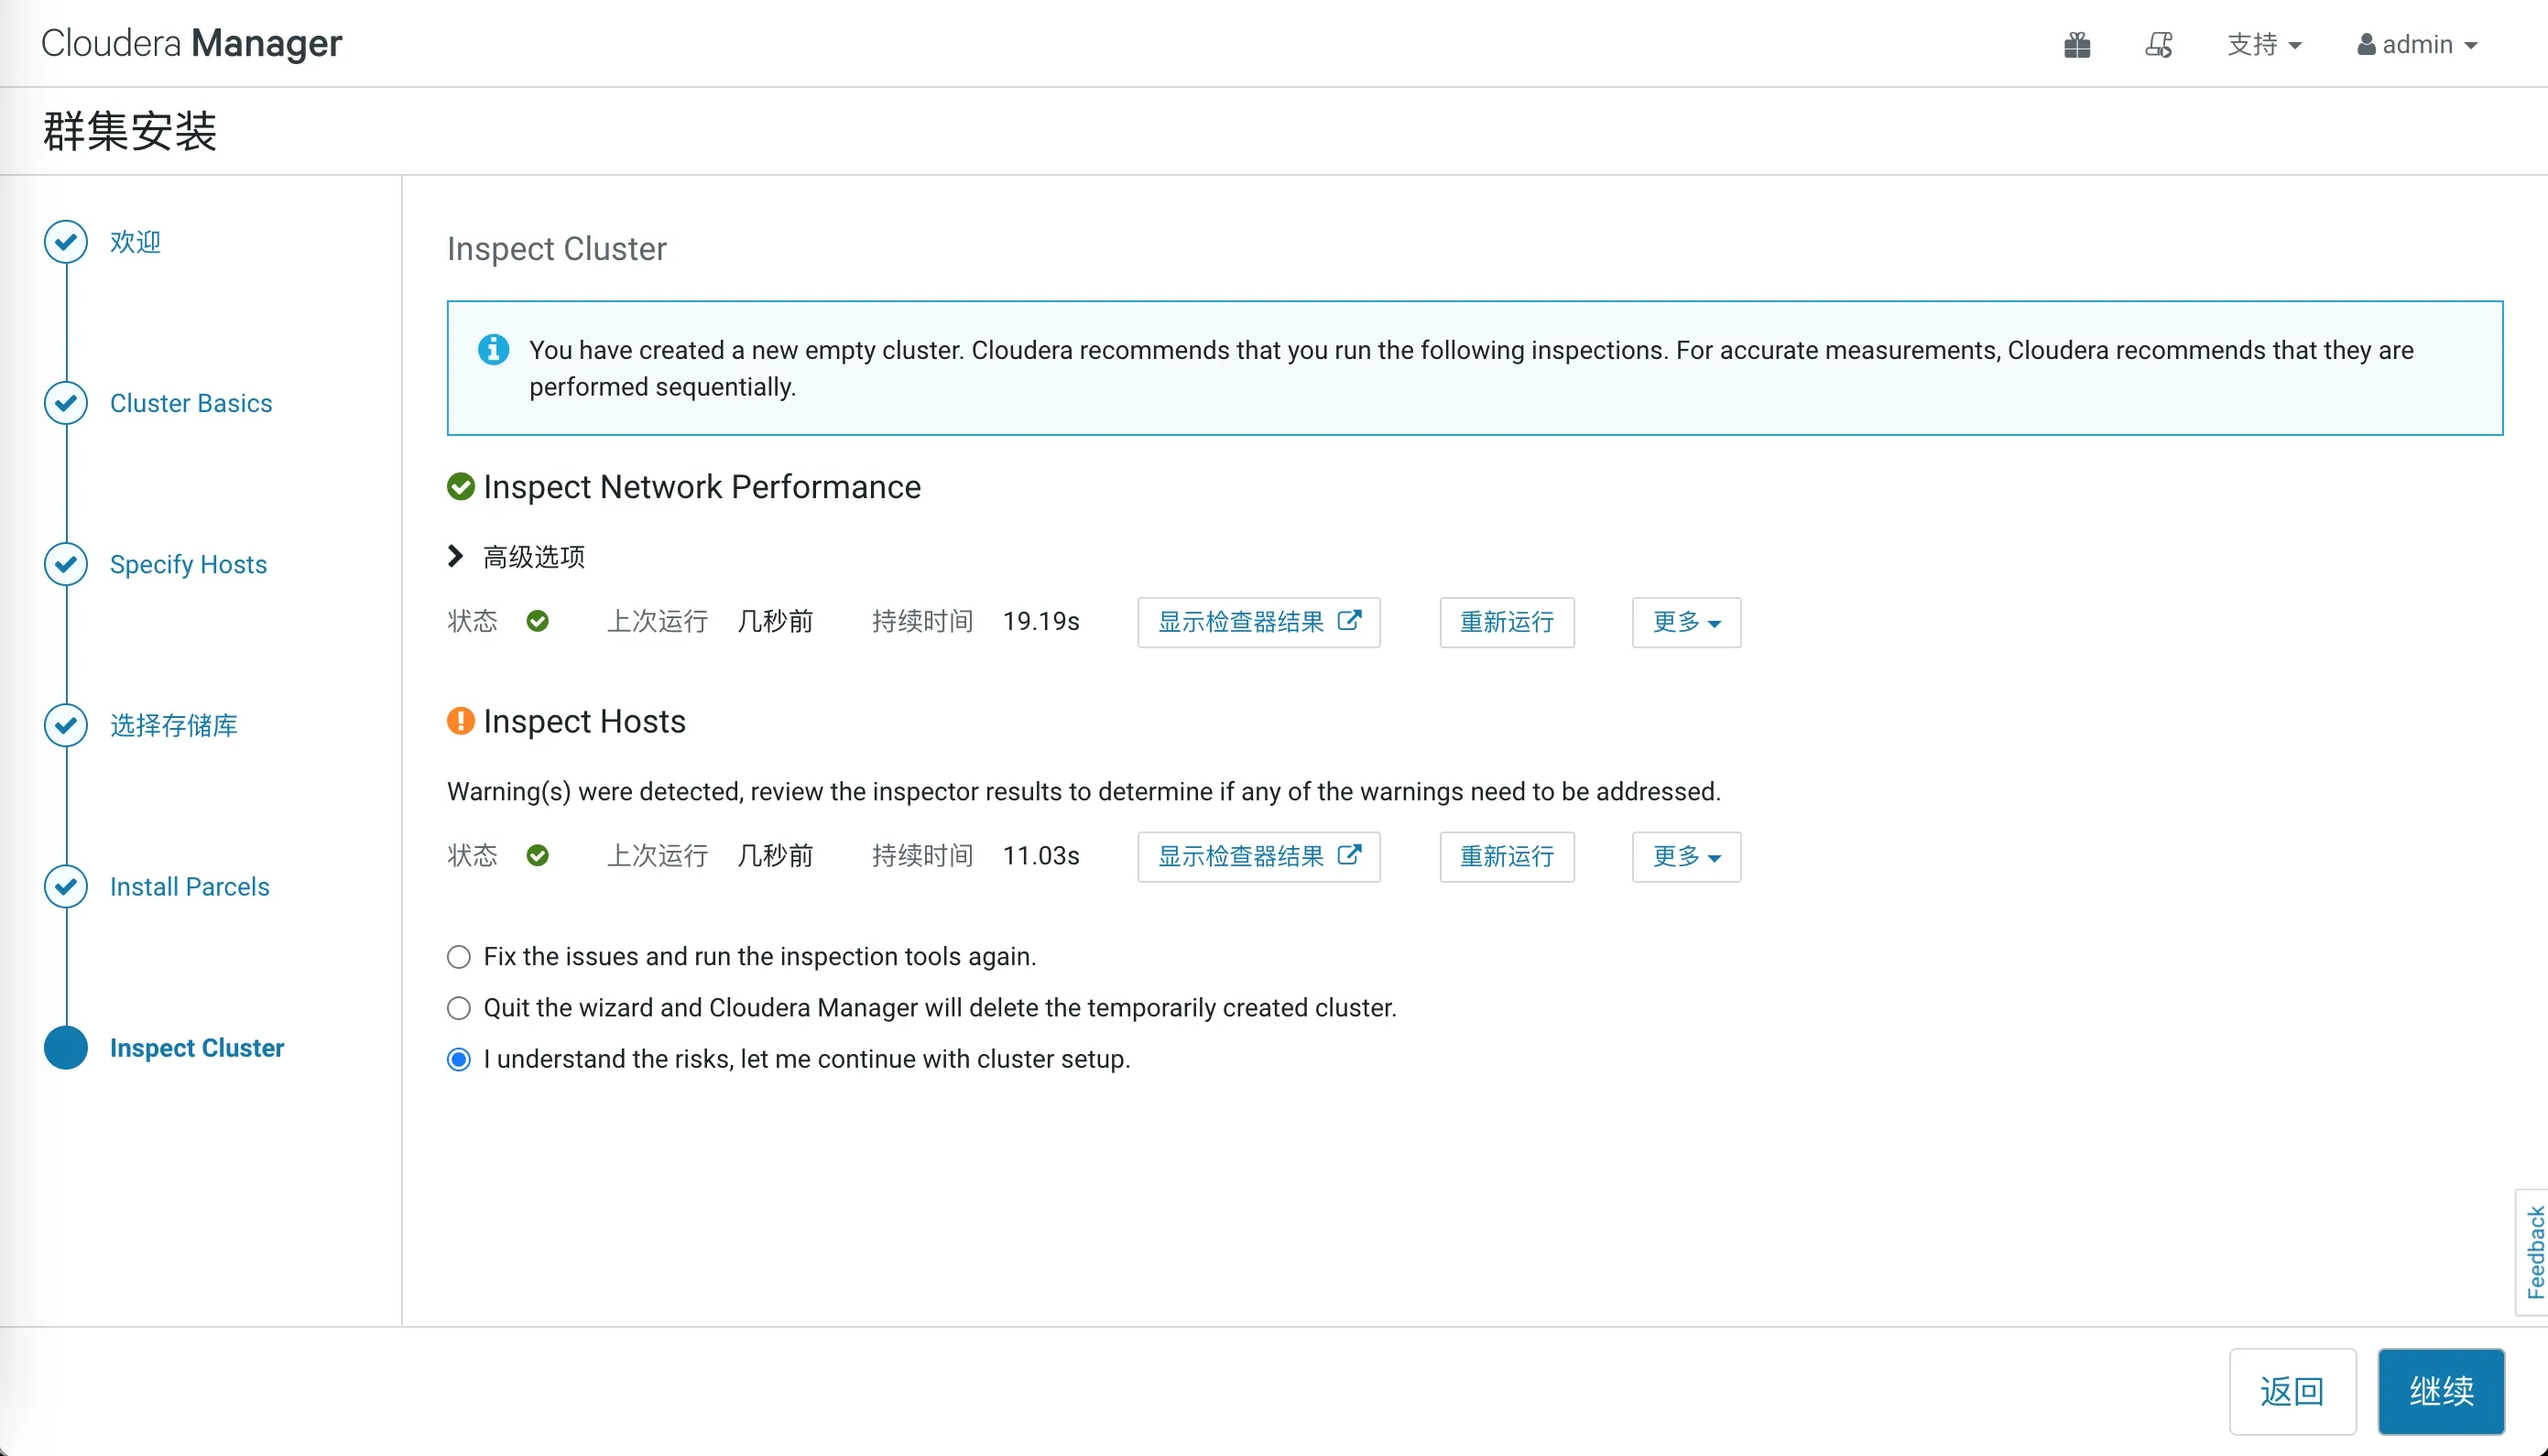Click the status check icon for Inspect Hosts

click(x=539, y=856)
